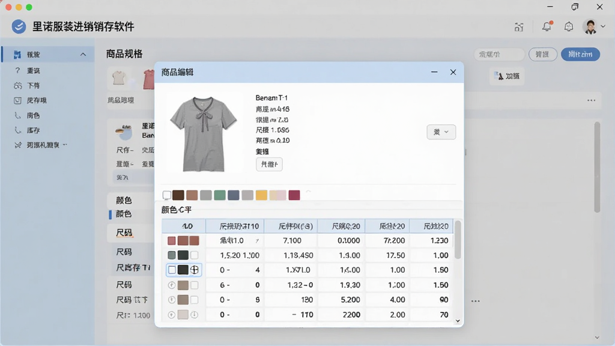
Task: Click three-dot menu right of the dialog's lower edge
Action: click(x=476, y=302)
